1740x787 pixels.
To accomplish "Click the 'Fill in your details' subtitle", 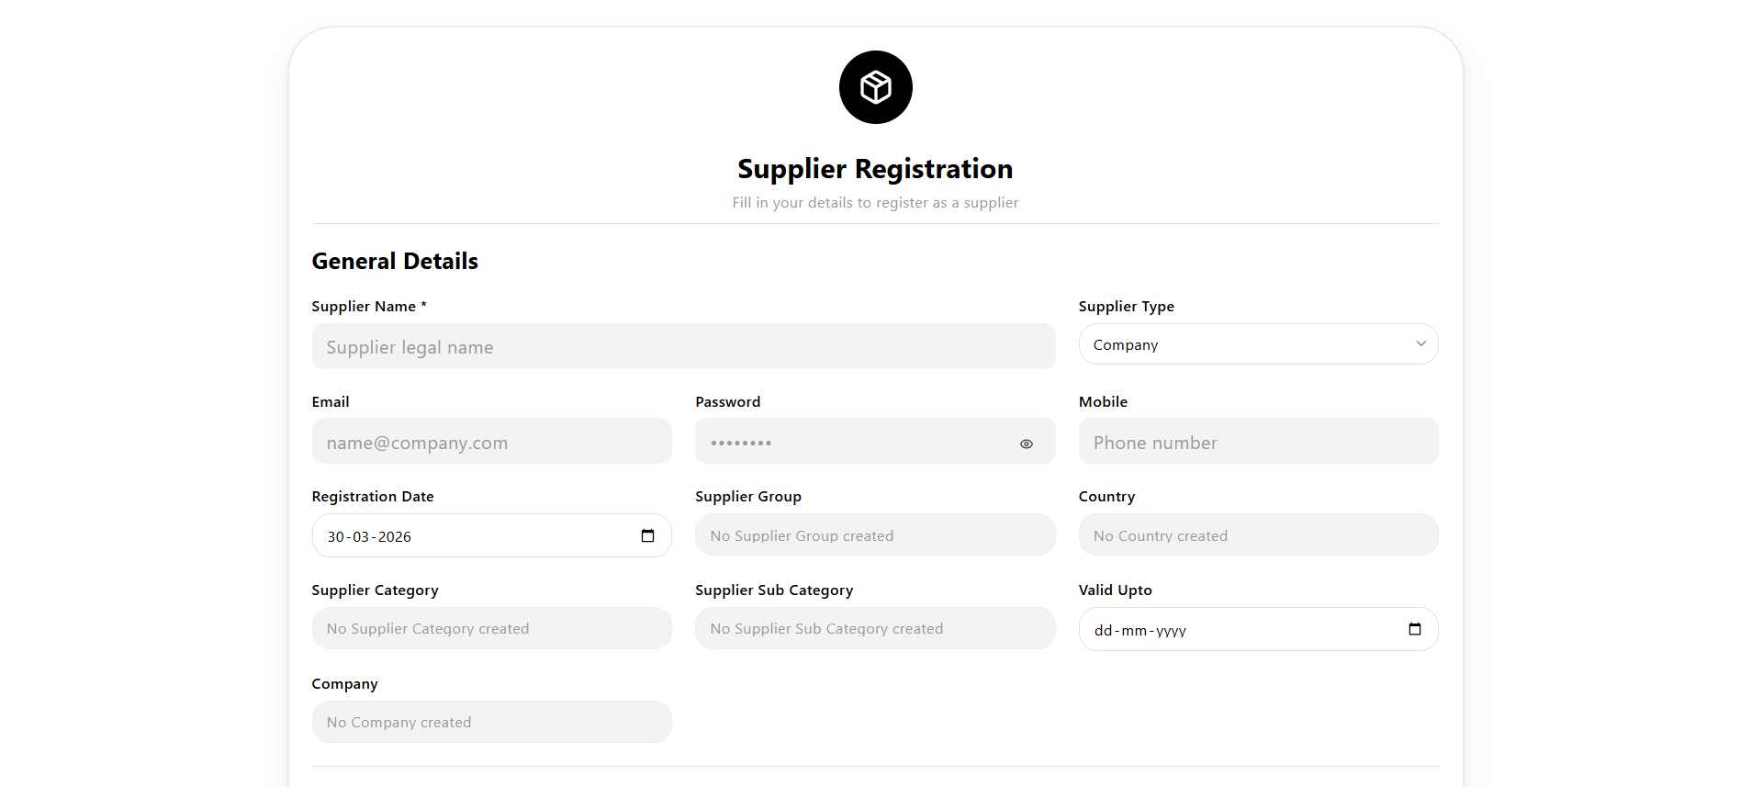I will [x=875, y=203].
